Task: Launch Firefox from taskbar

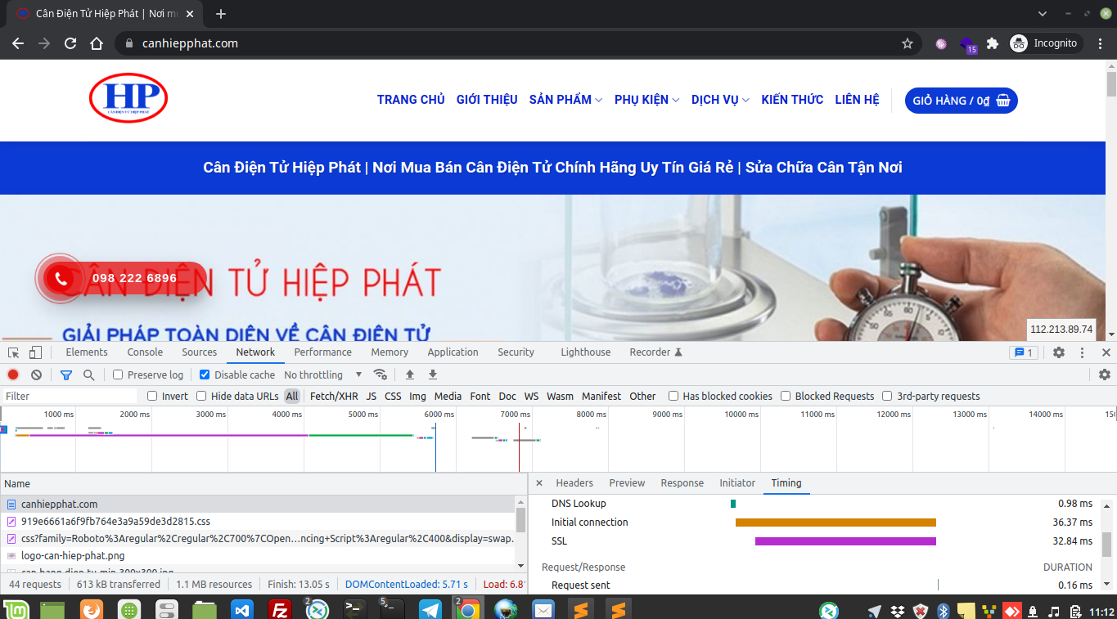Action: tap(91, 610)
